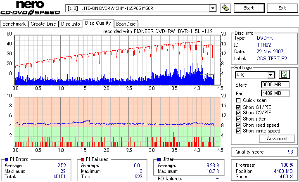Click the Progress value 100 %
This screenshot has height=182, width=299.
click(287, 165)
